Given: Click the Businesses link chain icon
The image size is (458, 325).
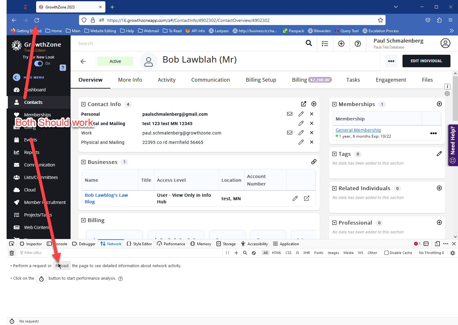Looking at the screenshot, I should coord(314,162).
